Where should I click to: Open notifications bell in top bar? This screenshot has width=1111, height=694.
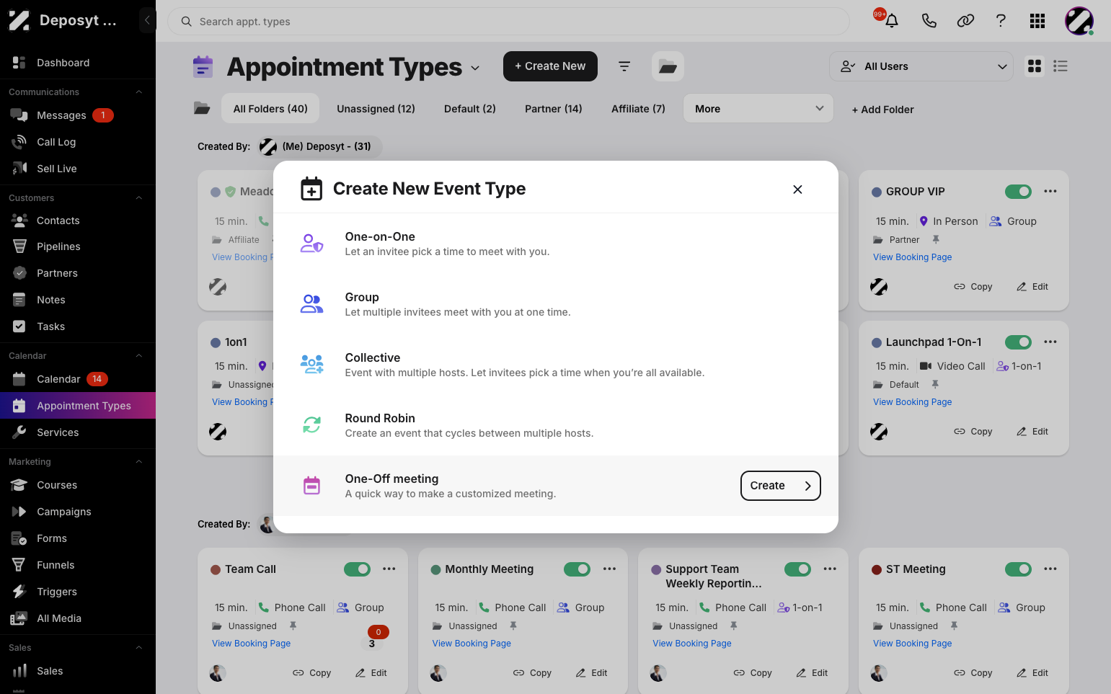tap(892, 21)
